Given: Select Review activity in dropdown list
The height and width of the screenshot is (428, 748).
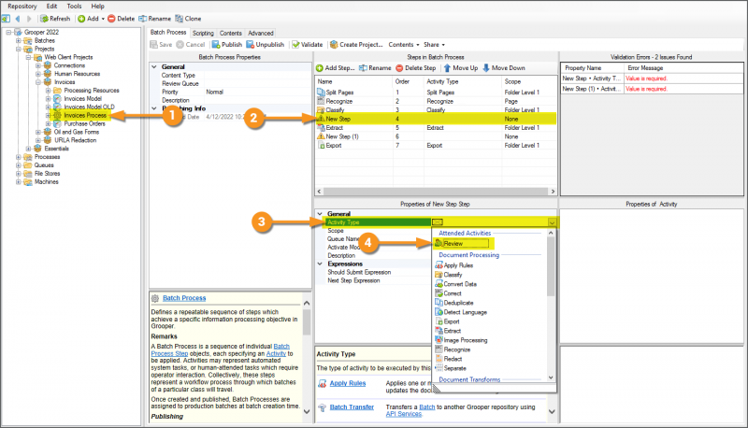Looking at the screenshot, I should coord(462,244).
